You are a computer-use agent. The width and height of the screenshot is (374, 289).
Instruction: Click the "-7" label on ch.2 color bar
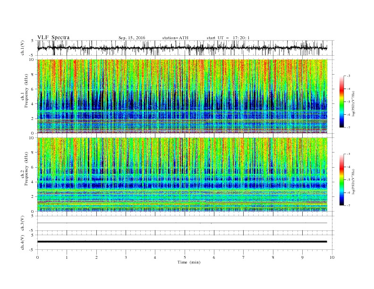click(348, 205)
